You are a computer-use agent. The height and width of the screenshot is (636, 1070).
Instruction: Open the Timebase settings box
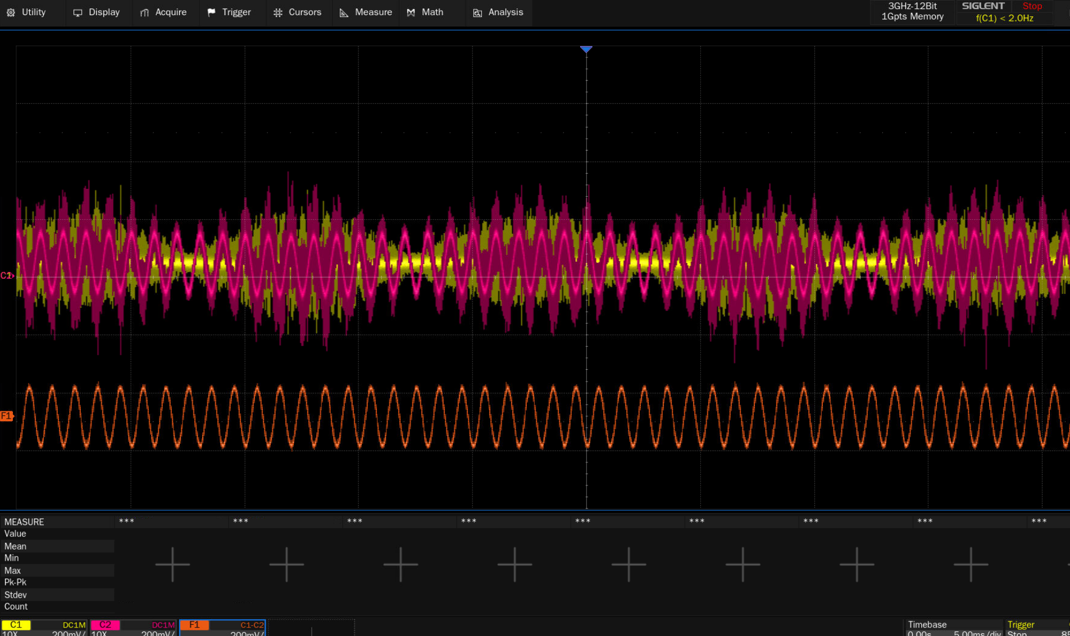[953, 628]
